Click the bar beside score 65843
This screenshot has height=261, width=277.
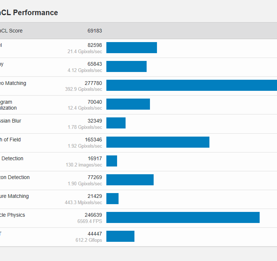(126, 66)
